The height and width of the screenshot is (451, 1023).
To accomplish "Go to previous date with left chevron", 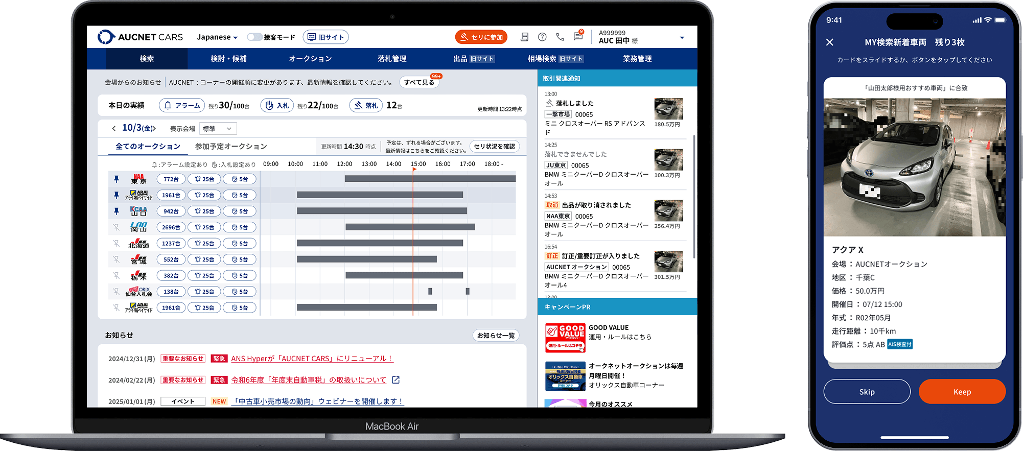I will coord(113,128).
